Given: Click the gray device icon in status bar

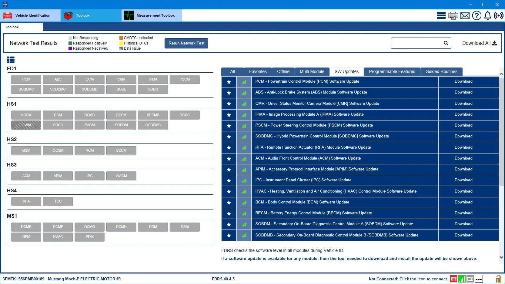Looking at the screenshot, I should coord(470,279).
